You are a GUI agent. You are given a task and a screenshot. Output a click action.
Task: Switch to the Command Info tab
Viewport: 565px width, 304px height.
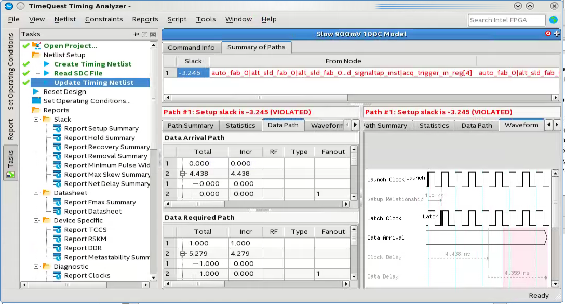coord(191,47)
